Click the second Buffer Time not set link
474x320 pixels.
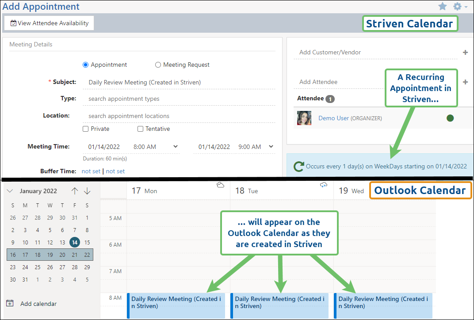click(115, 171)
